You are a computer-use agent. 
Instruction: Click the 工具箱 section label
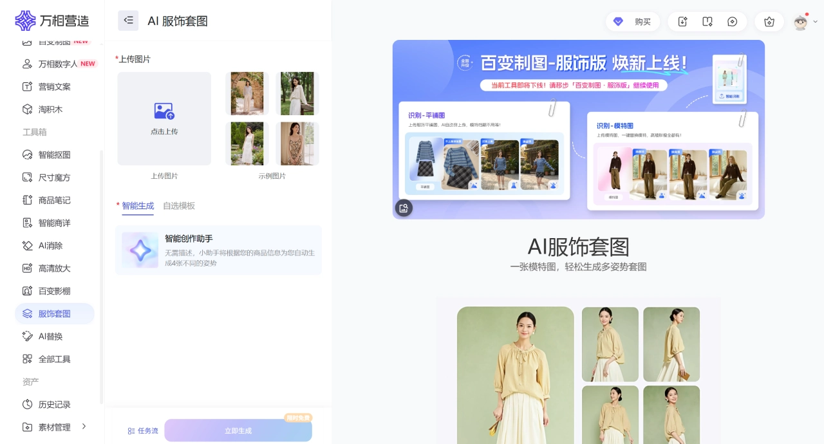(35, 132)
